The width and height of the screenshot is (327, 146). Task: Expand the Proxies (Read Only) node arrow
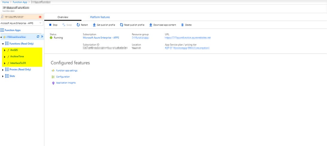coord(3,70)
